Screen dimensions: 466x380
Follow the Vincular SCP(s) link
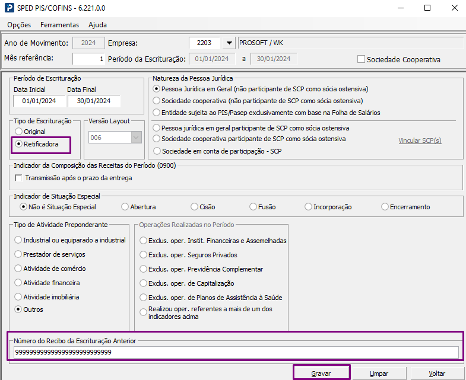(420, 140)
